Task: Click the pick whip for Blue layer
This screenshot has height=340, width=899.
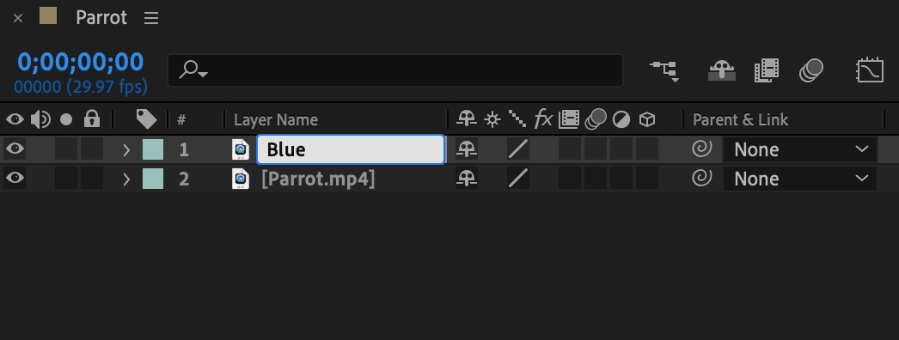Action: point(702,149)
